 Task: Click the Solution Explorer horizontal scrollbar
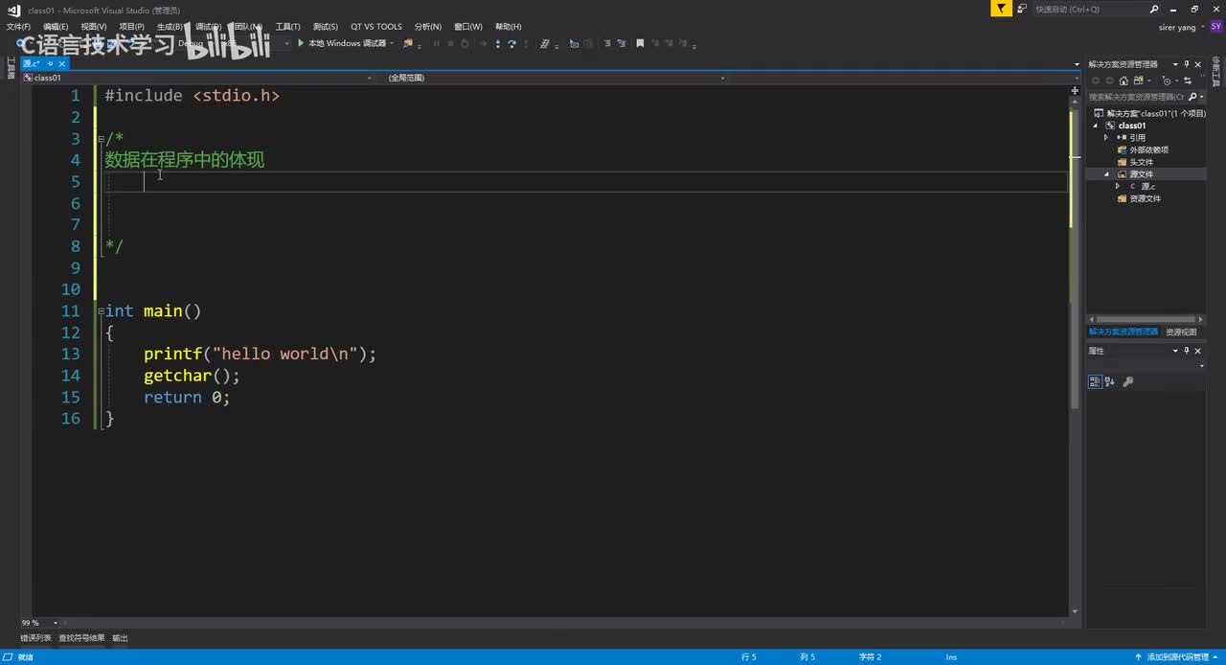tap(1146, 319)
